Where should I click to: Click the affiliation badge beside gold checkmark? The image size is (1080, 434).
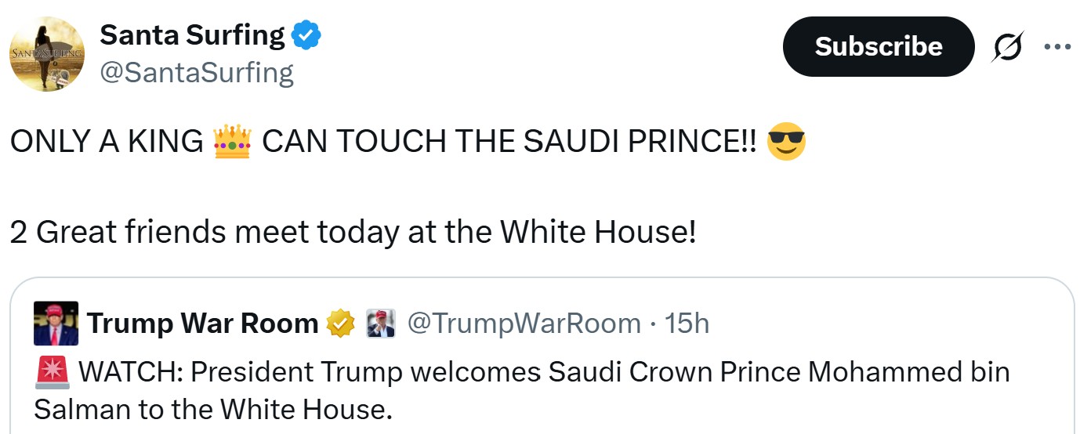pyautogui.click(x=381, y=324)
